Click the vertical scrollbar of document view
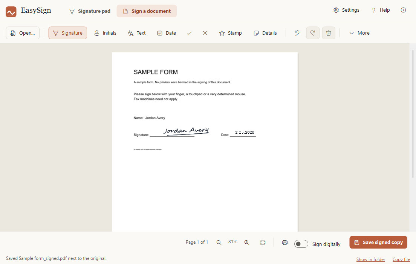This screenshot has width=416, height=264. point(413,113)
